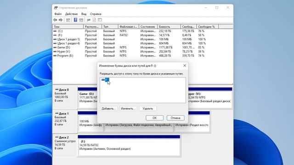This screenshot has height=165, width=294.
Task: Click the Удалить button
Action: pyautogui.click(x=148, y=109)
